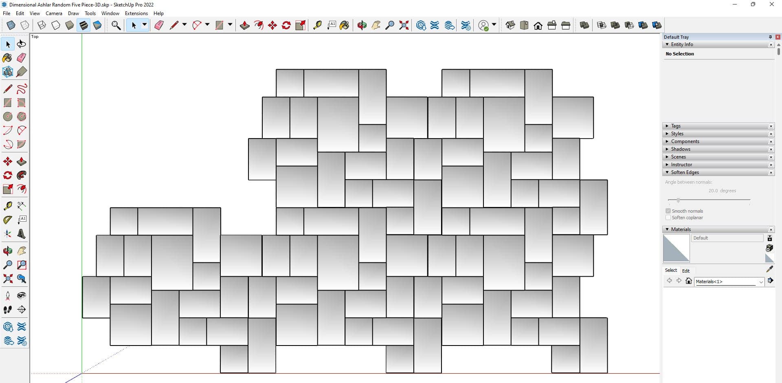Open the Extensions menu
782x383 pixels.
click(136, 13)
